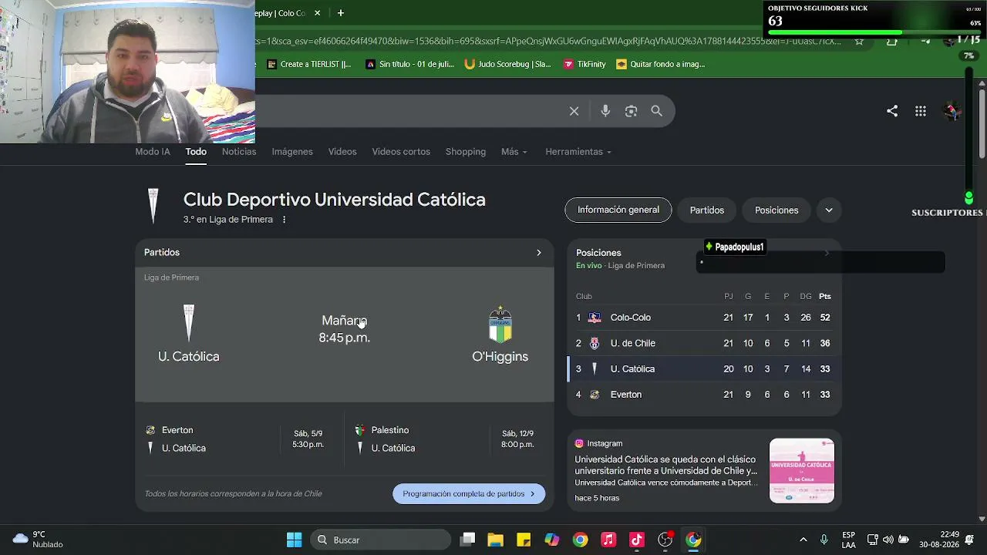This screenshot has height=555, width=987.
Task: Select the Información general chip
Action: point(618,210)
